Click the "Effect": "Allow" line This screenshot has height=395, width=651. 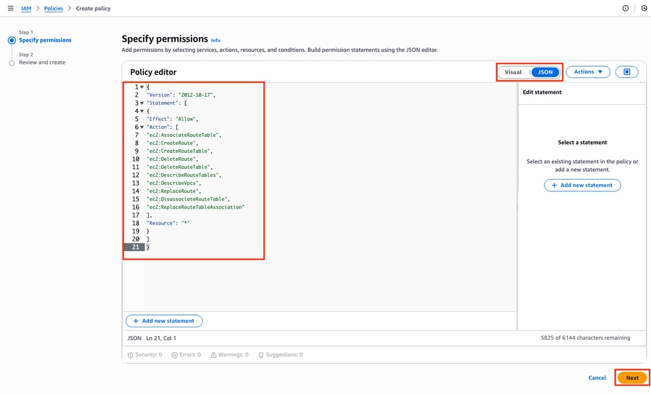point(172,119)
